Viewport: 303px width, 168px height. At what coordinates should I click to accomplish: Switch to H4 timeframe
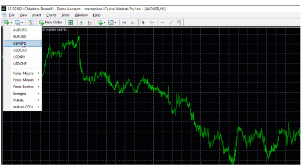tap(124, 23)
